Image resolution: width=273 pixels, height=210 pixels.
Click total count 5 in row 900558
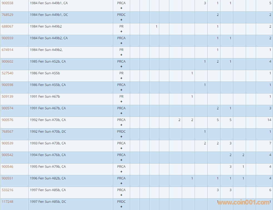coord(270,3)
